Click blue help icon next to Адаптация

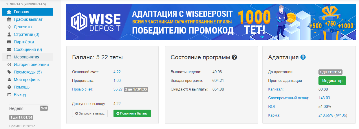pyautogui.click(x=303, y=57)
